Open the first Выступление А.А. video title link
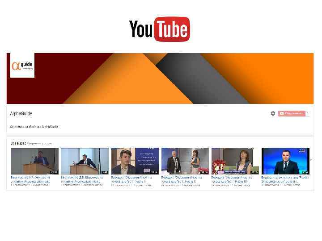Viewport: 322px width, 241px height. pyautogui.click(x=30, y=179)
